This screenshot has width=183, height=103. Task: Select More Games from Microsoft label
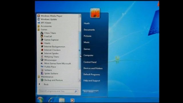point(57,64)
